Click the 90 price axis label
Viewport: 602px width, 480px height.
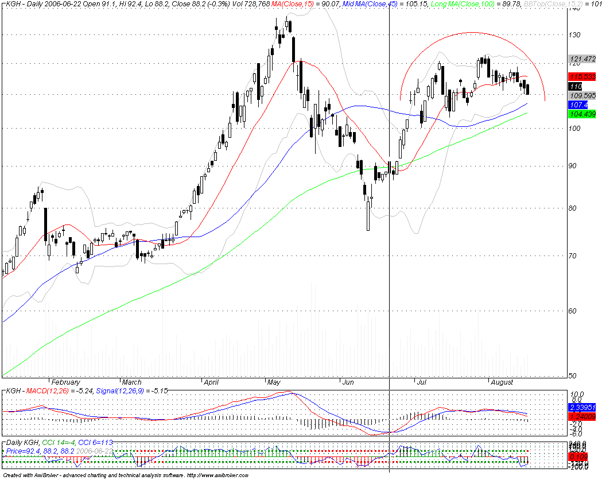[572, 166]
